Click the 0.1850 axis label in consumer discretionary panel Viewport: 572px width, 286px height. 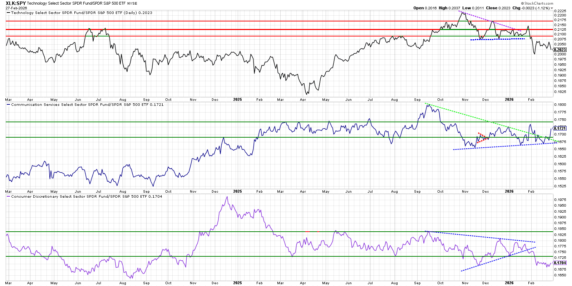[560, 229]
